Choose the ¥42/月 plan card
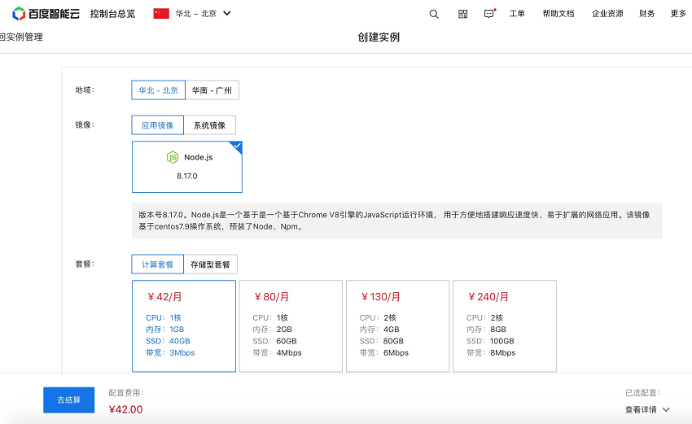This screenshot has height=424, width=692. 184,326
